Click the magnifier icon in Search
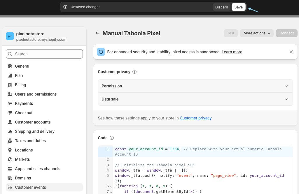Screen dimensions: 299x194 point(10,54)
